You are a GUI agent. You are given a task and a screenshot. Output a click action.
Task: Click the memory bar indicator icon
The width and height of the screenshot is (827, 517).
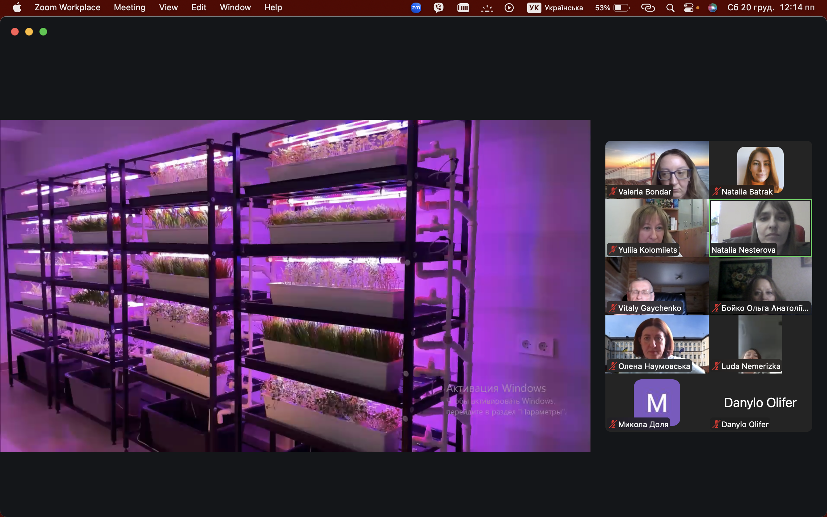click(x=463, y=7)
